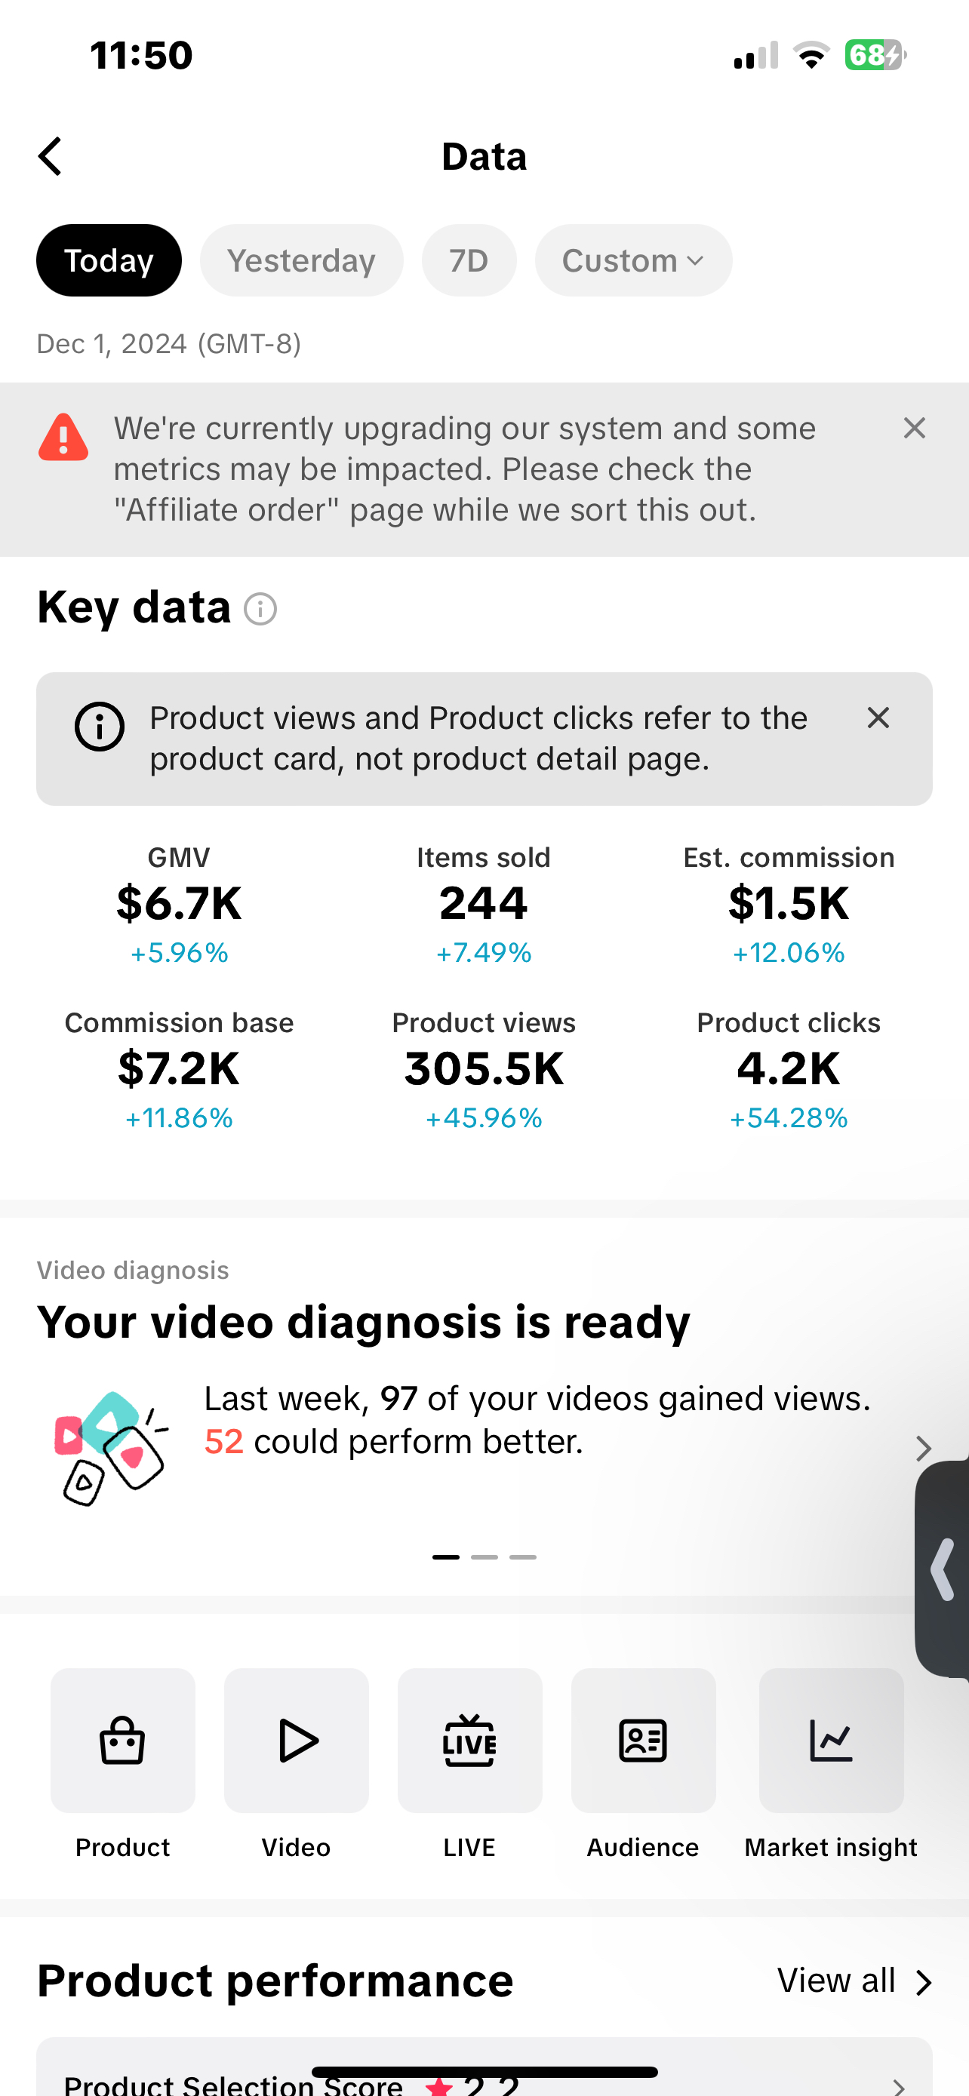
Task: Dismiss the system upgrade warning banner
Action: [915, 428]
